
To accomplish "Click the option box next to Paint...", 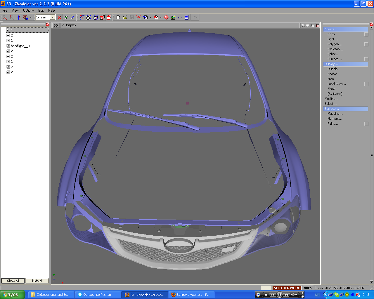I will tap(366, 124).
